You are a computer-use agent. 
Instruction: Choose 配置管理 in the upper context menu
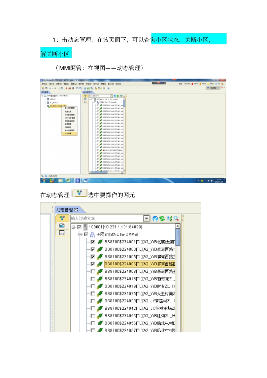click(x=68, y=124)
